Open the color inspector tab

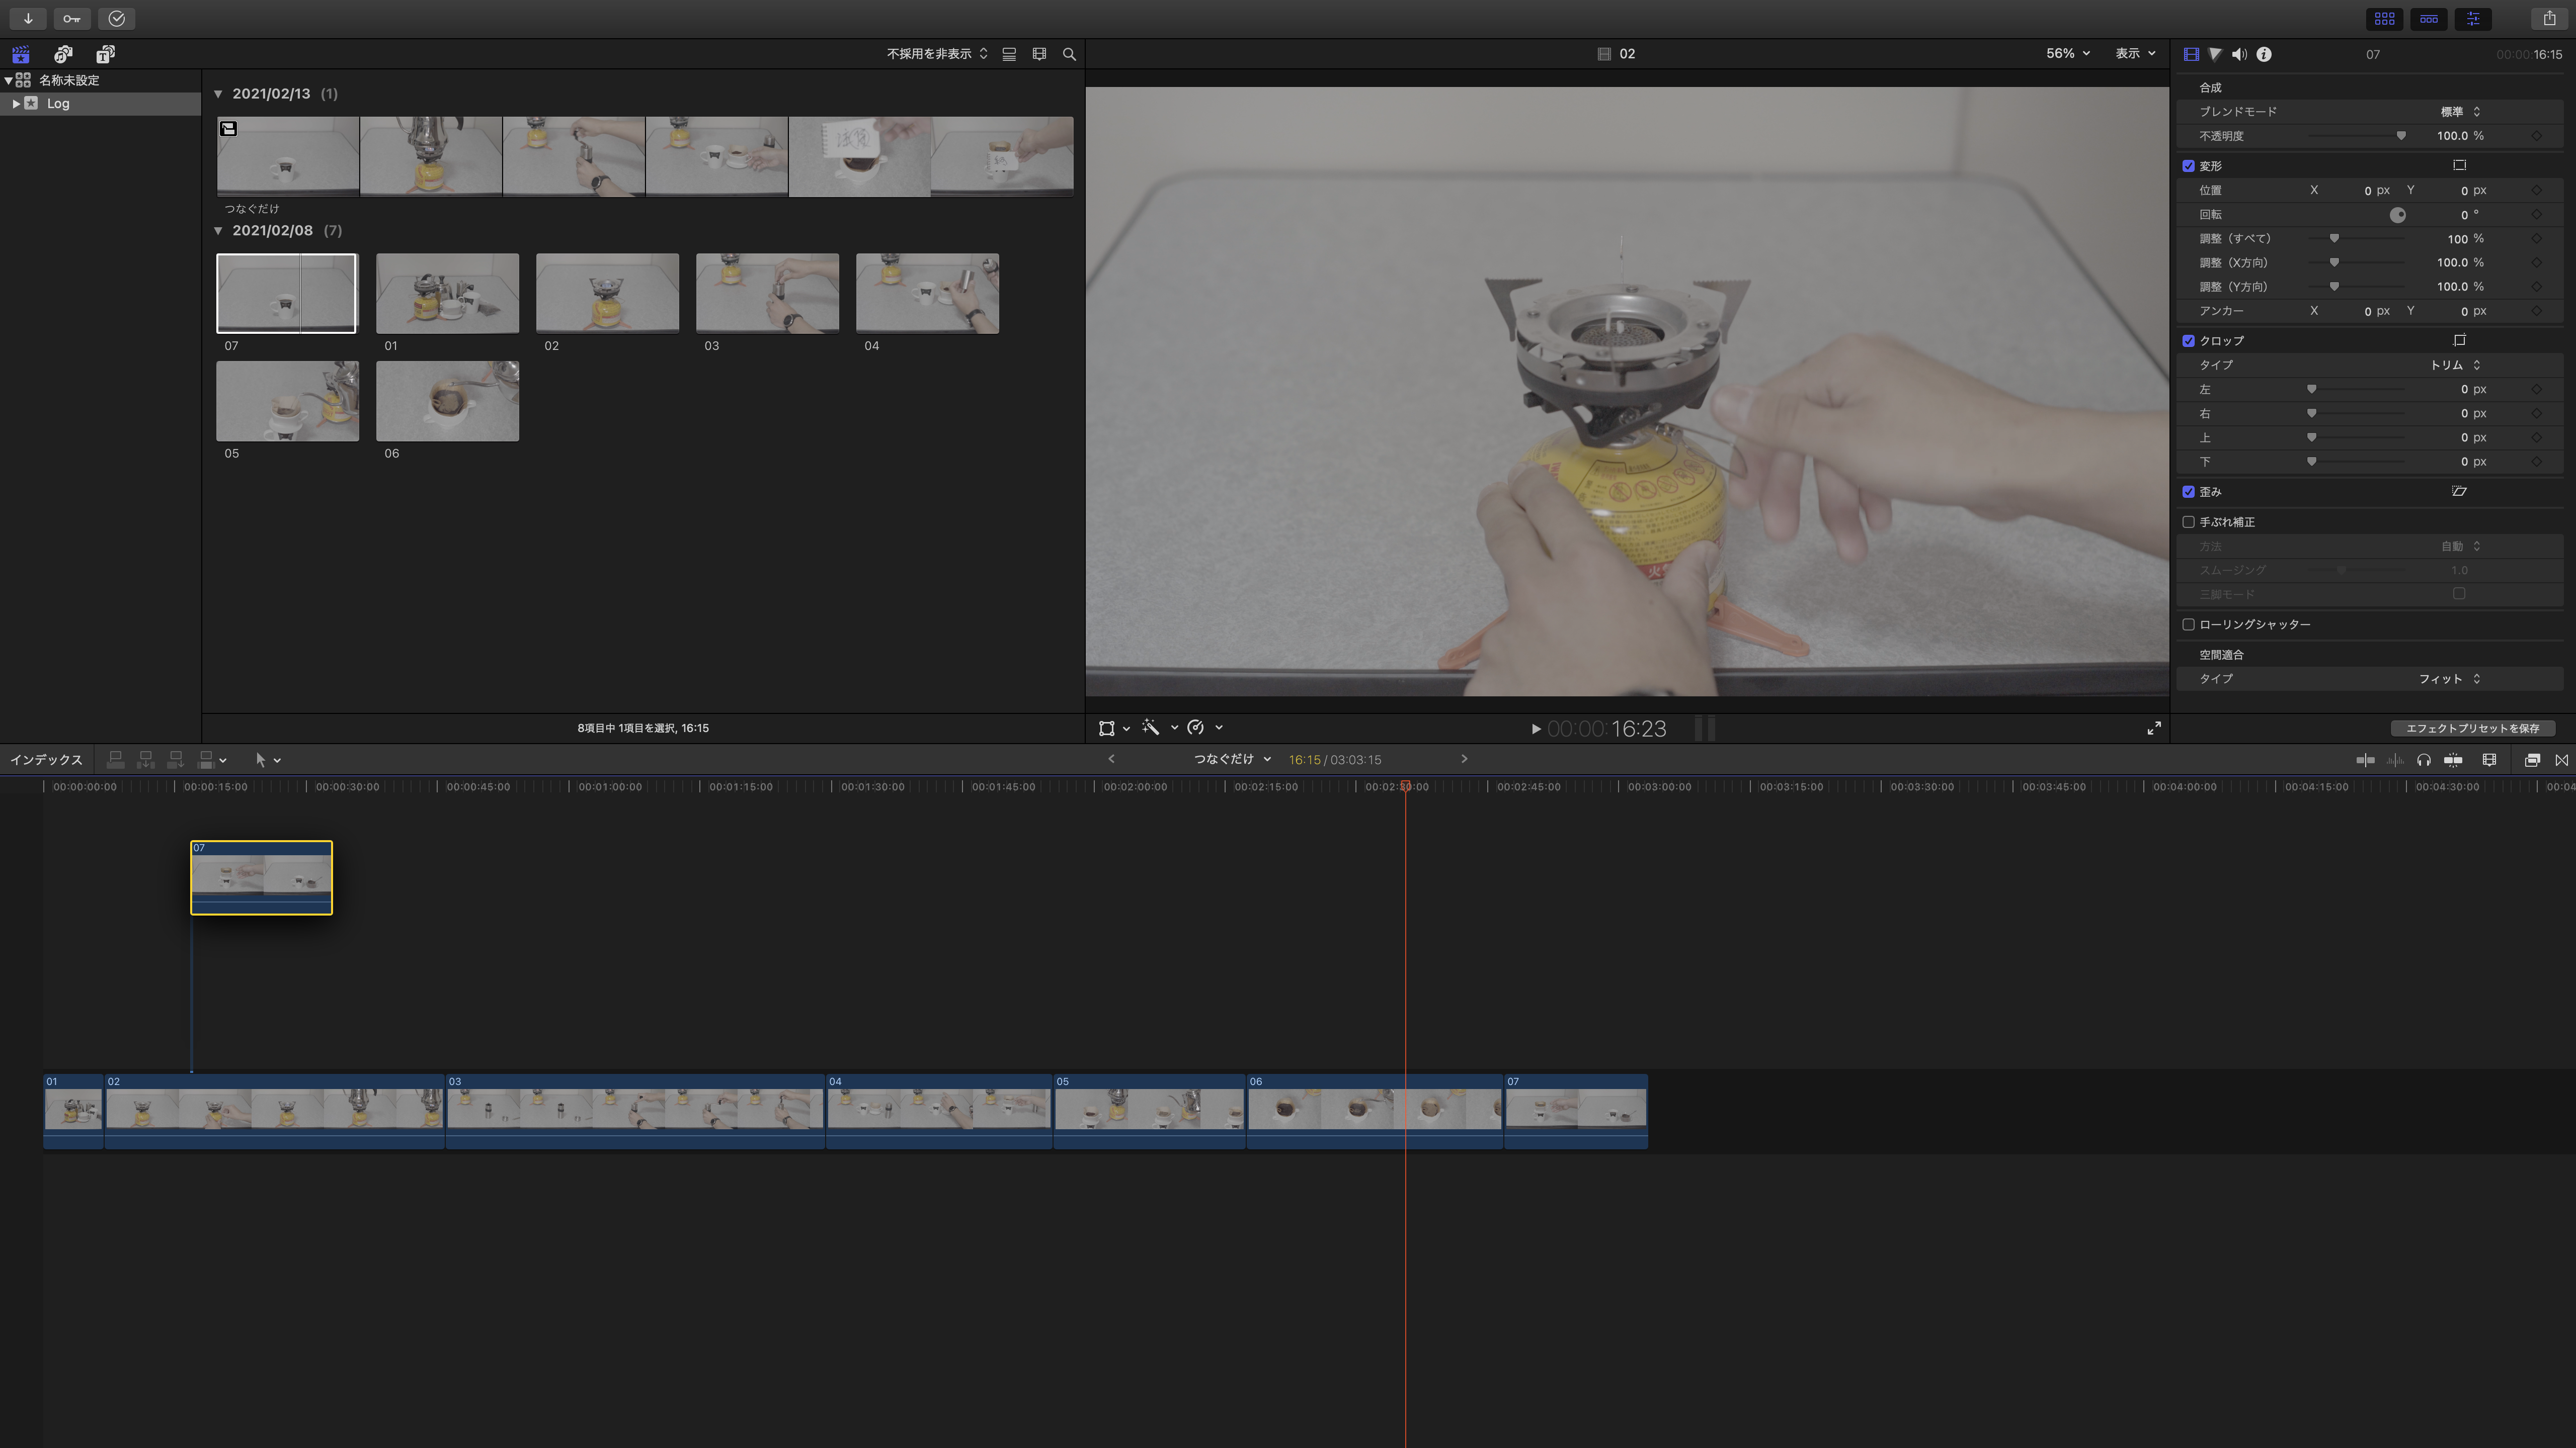(2215, 54)
